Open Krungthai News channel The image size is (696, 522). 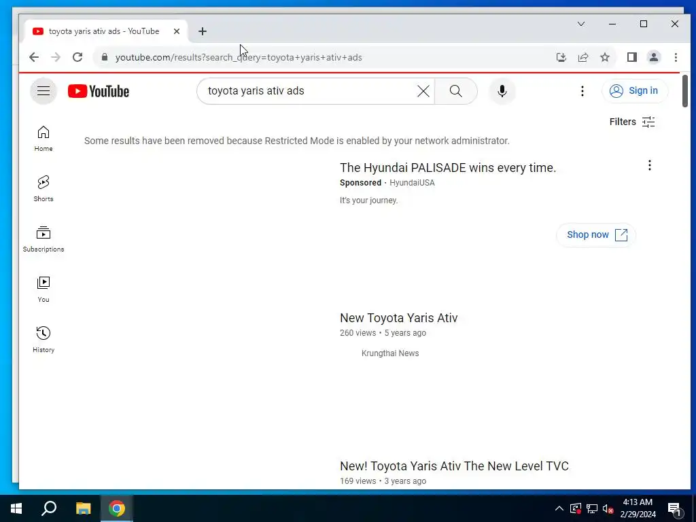click(x=390, y=353)
